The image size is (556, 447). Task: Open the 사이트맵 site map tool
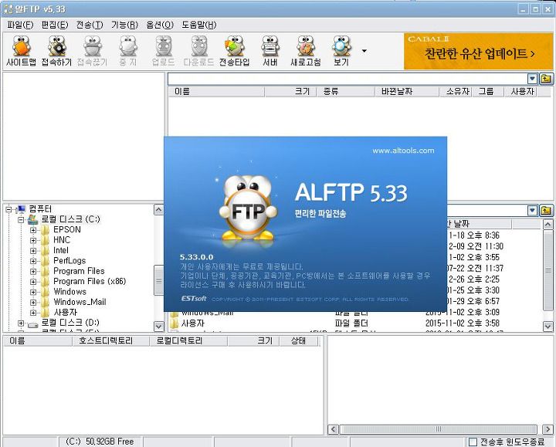coord(22,51)
